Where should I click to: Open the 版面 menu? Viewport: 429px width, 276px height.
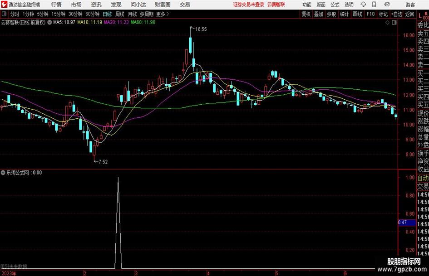321,5
